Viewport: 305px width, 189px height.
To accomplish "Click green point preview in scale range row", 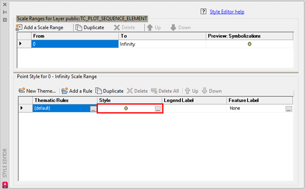I will coord(250,44).
